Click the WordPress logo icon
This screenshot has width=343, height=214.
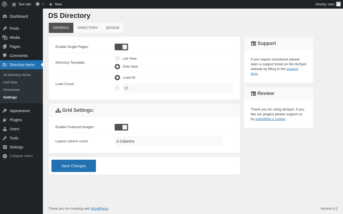[5, 4]
